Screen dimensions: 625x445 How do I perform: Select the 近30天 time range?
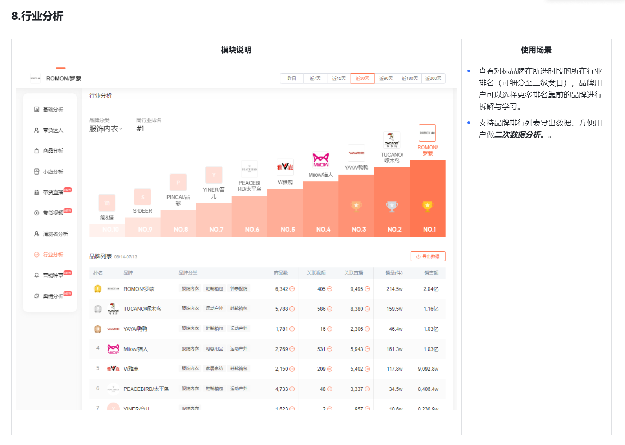point(362,78)
